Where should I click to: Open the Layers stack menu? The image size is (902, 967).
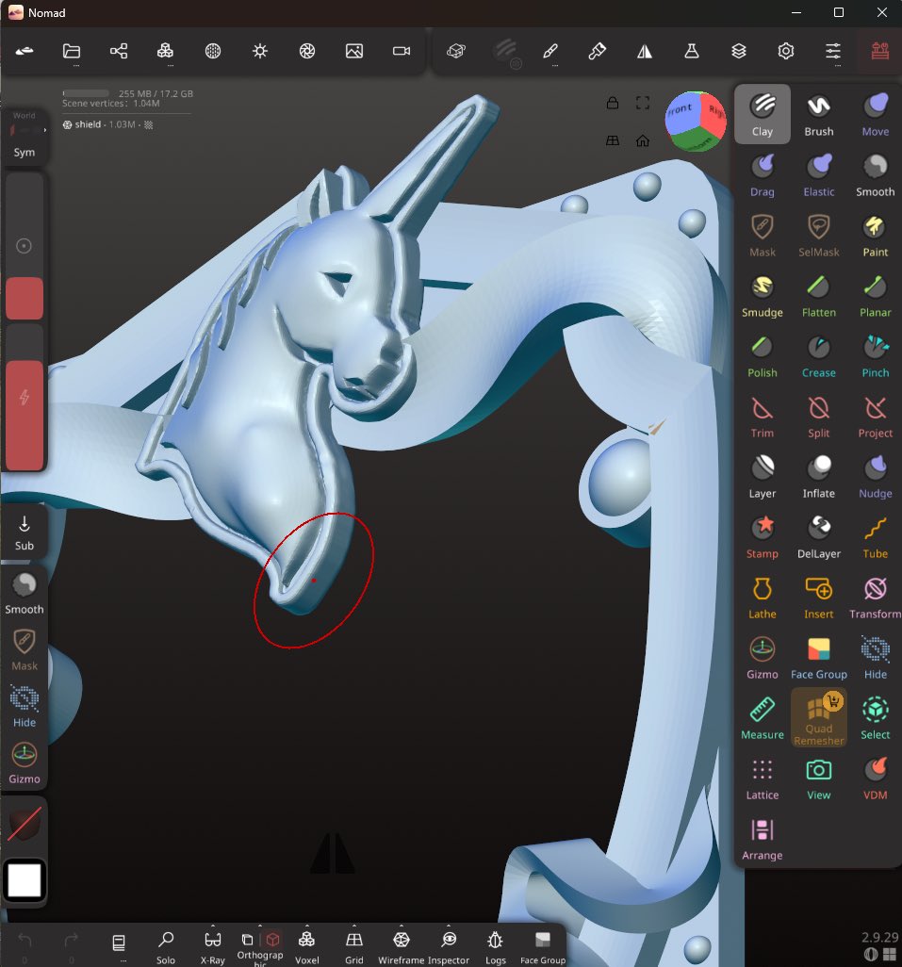pos(739,51)
